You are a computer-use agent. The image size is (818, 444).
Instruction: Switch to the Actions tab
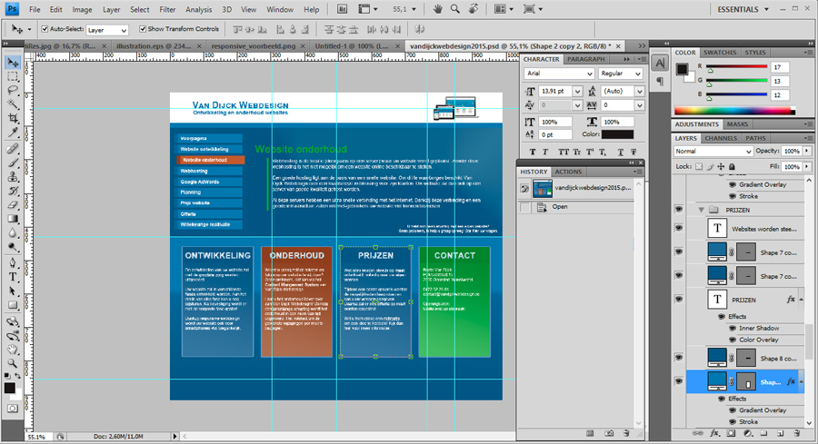pyautogui.click(x=568, y=172)
